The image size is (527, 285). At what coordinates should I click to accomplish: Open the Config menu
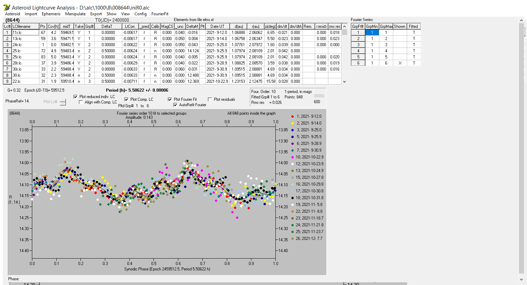[x=140, y=14]
